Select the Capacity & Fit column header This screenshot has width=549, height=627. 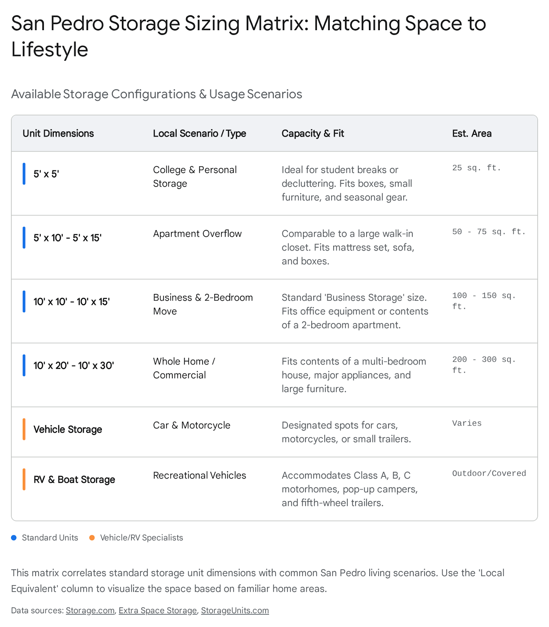312,134
